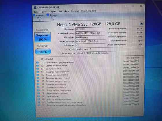Select row Критическое предупреждение
162x121 pixels.
point(88,62)
